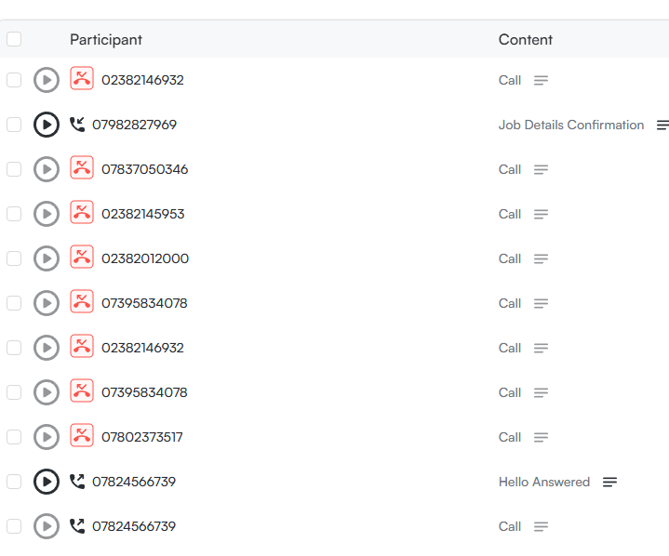This screenshot has width=669, height=556.
Task: Open the Job Details Confirmation content
Action: click(570, 125)
